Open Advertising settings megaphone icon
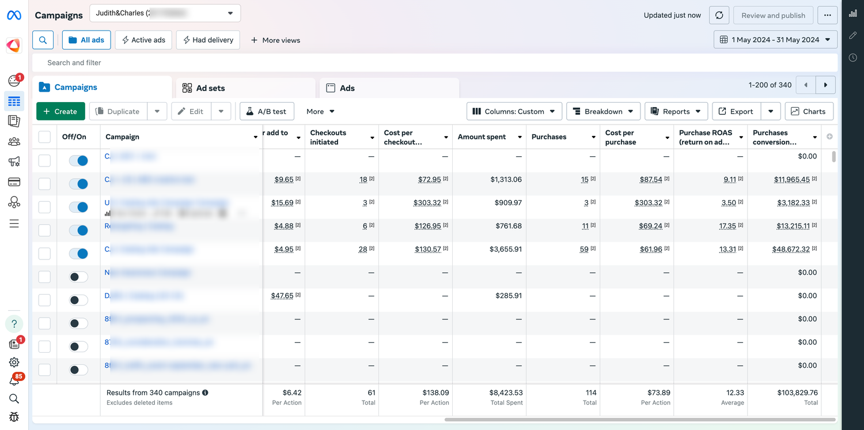Screen dimensions: 864x430 14,162
